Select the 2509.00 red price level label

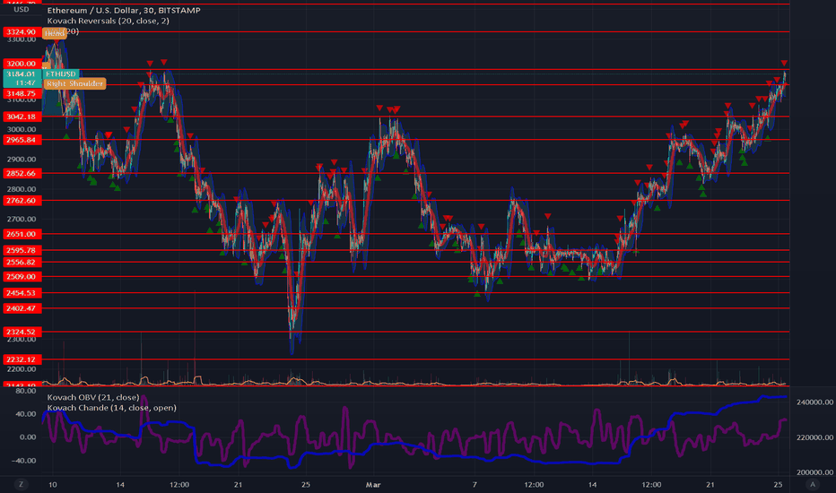(22, 277)
